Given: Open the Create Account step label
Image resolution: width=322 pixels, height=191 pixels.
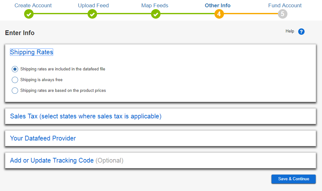Looking at the screenshot, I should 33,5.
